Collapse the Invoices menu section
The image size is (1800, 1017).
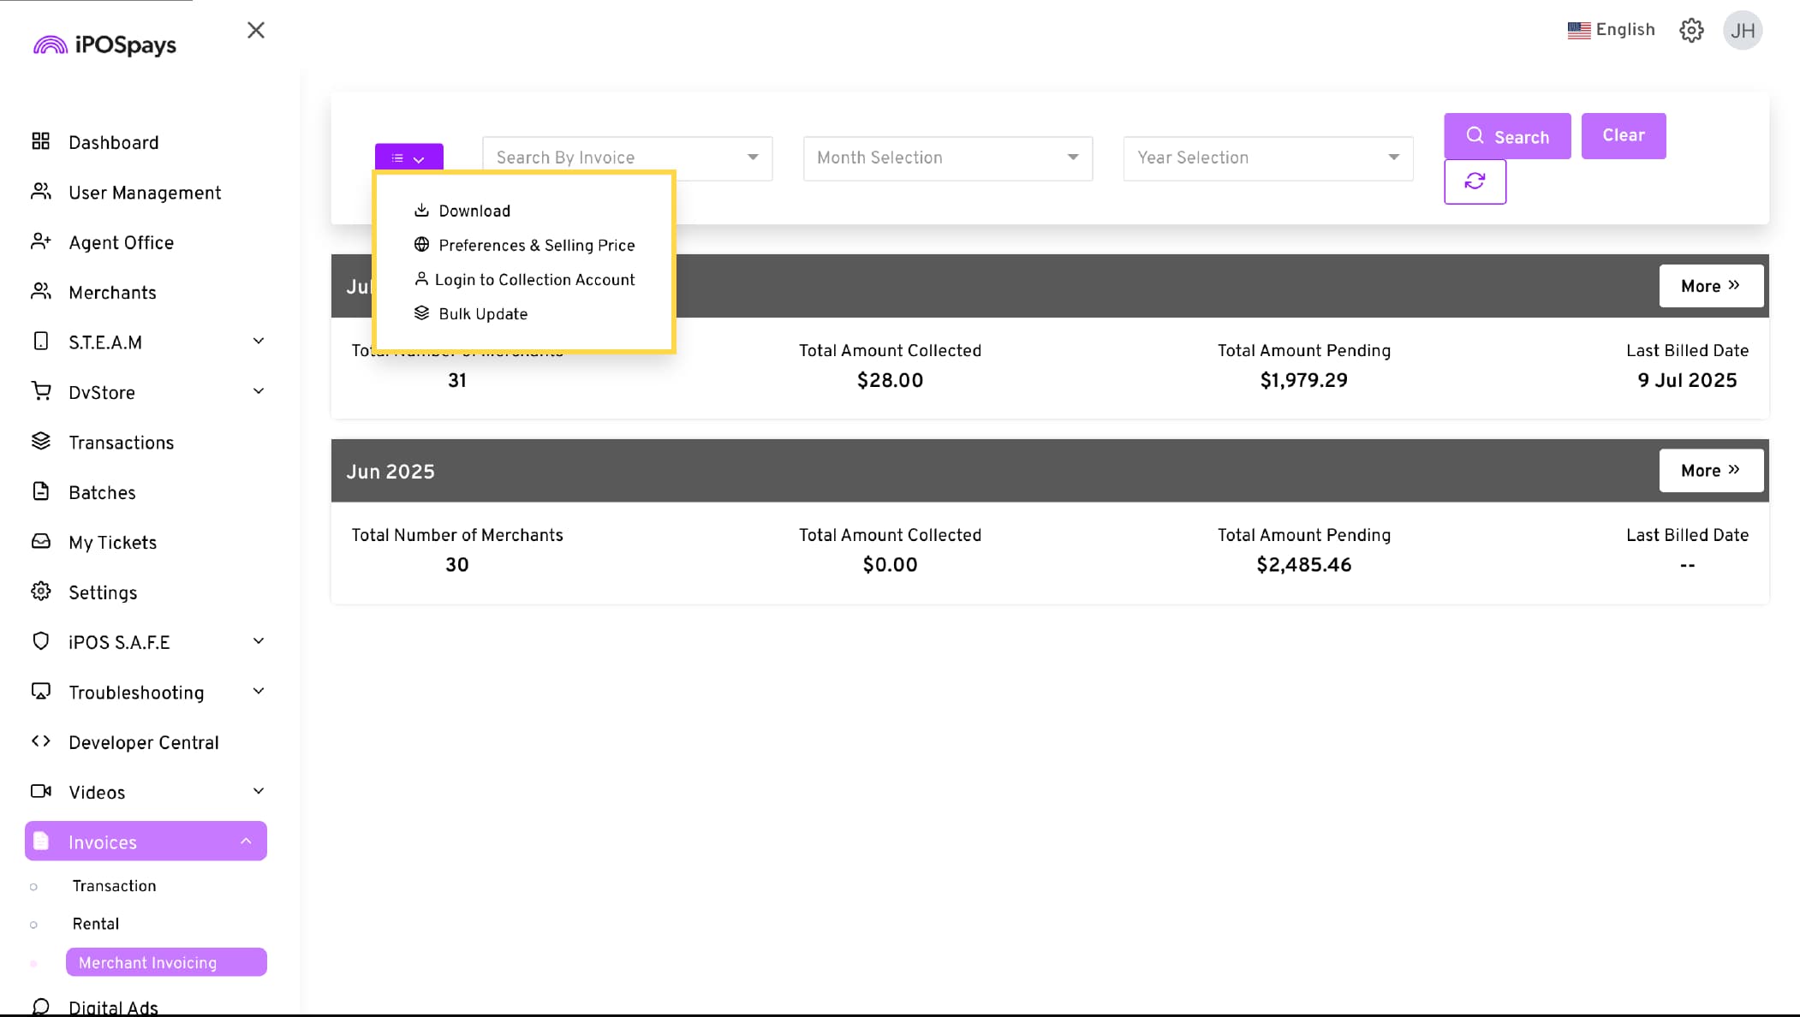tap(246, 842)
